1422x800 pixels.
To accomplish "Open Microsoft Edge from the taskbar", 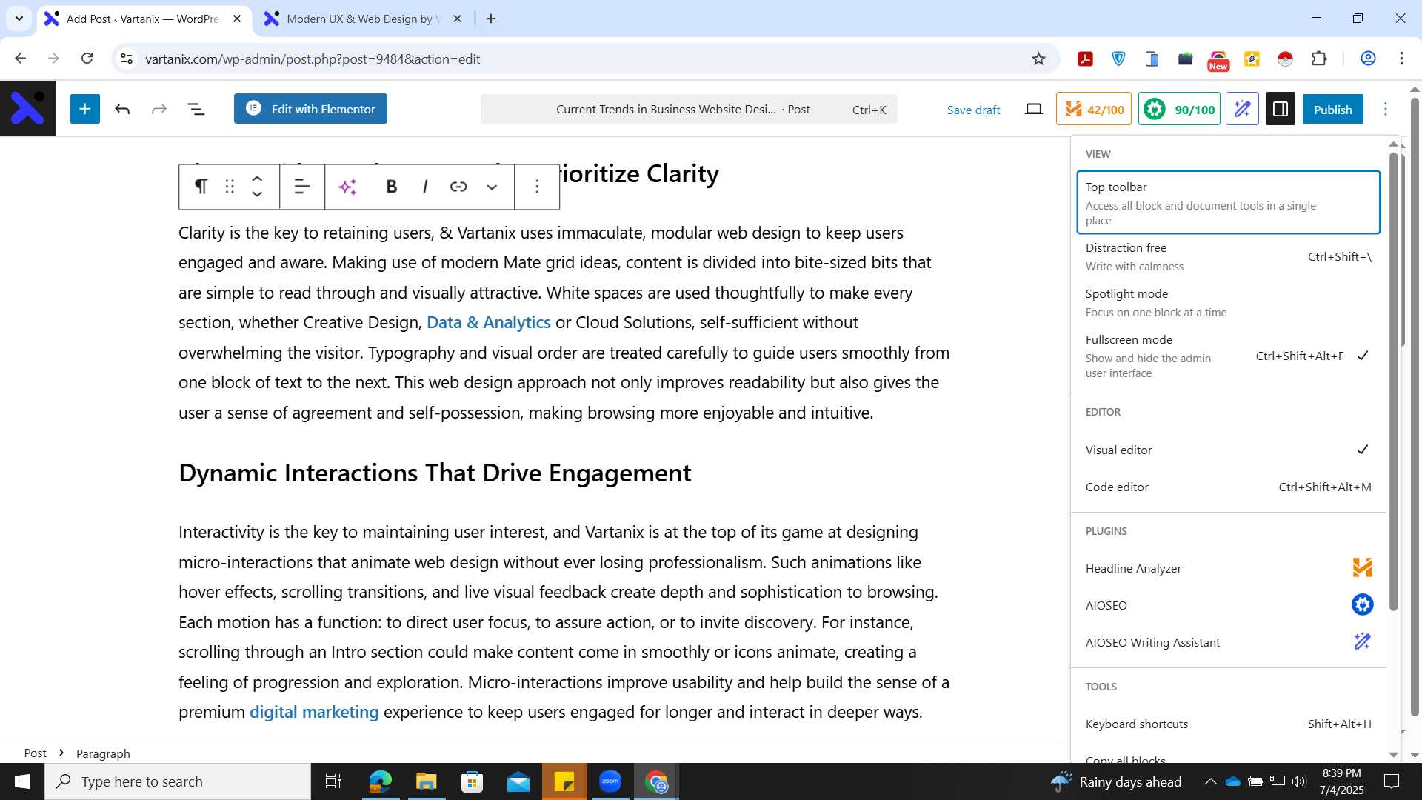I will [380, 781].
